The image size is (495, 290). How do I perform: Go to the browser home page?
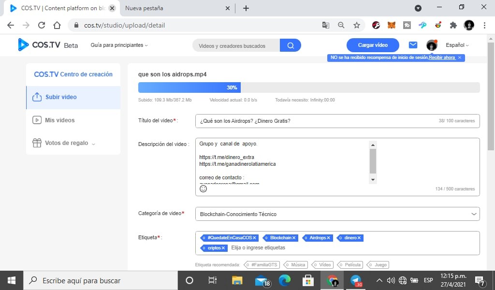(x=57, y=25)
